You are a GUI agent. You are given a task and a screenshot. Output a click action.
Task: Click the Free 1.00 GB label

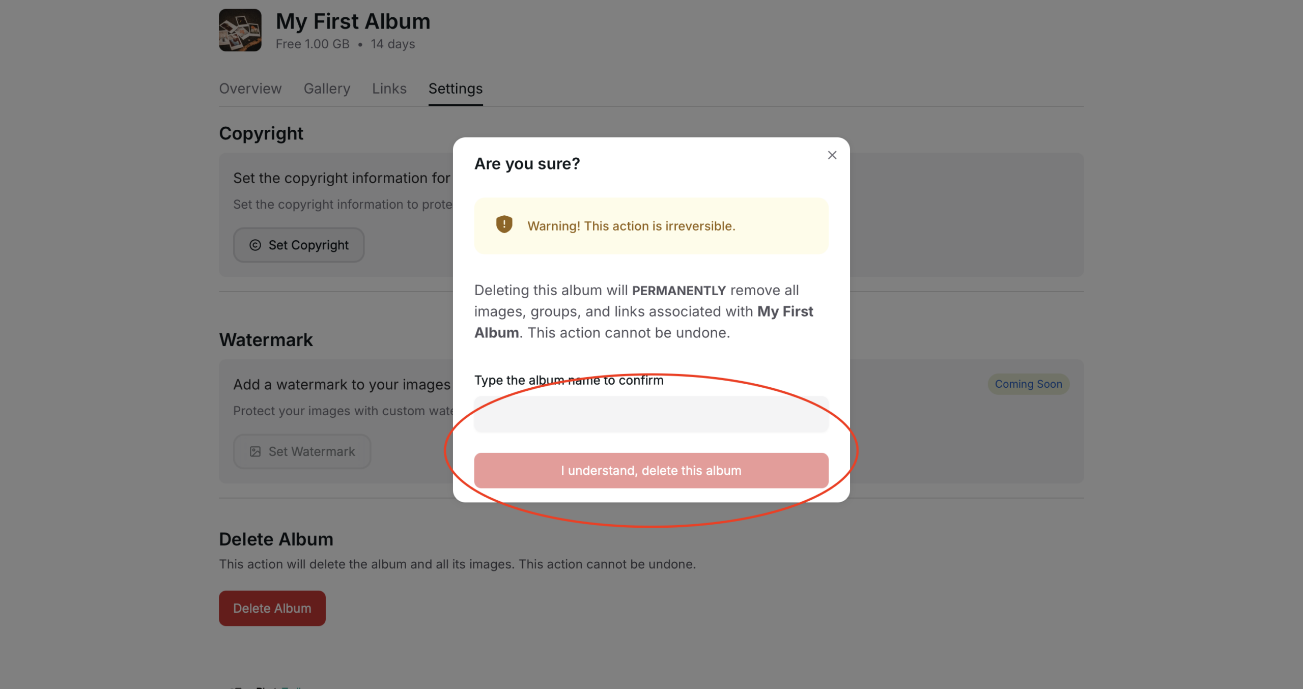click(312, 44)
